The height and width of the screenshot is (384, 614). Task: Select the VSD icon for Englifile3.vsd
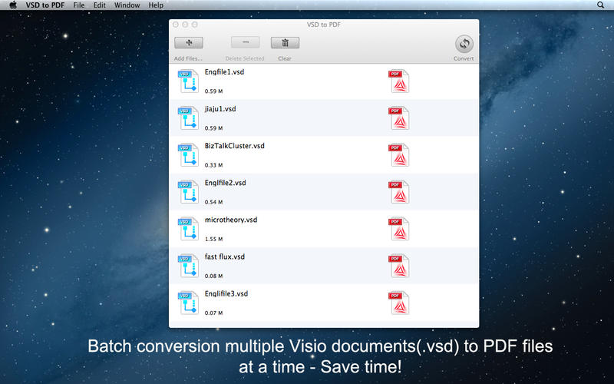pos(188,303)
